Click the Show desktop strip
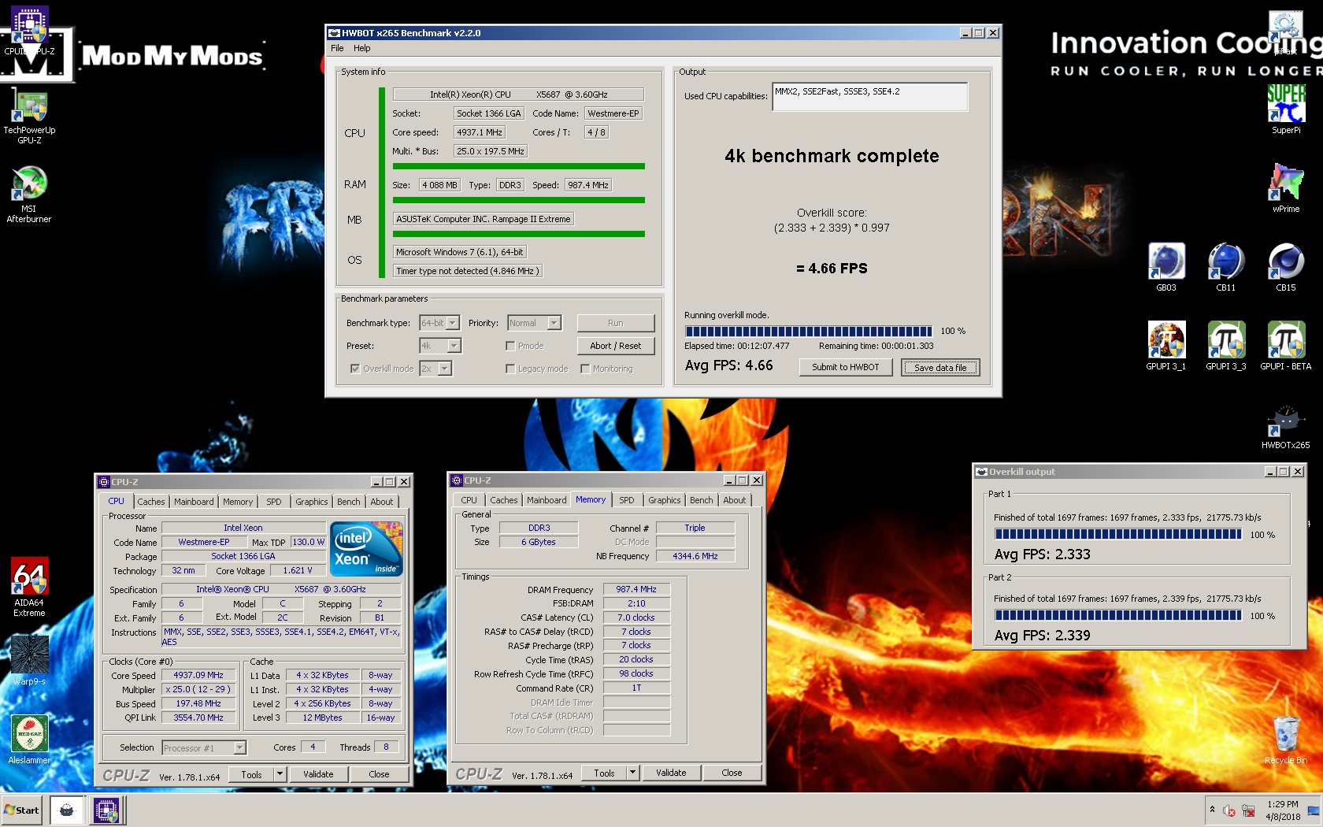The width and height of the screenshot is (1323, 827). pyautogui.click(x=1314, y=810)
